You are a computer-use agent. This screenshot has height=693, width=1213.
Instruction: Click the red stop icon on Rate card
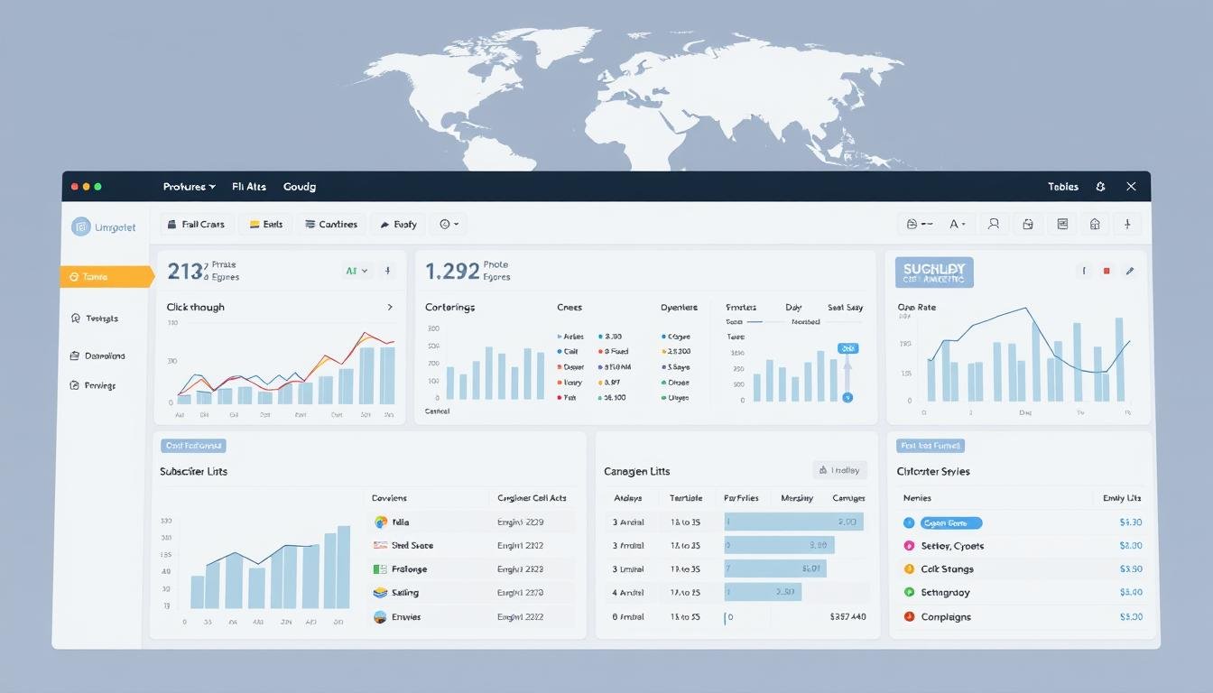(x=1107, y=271)
